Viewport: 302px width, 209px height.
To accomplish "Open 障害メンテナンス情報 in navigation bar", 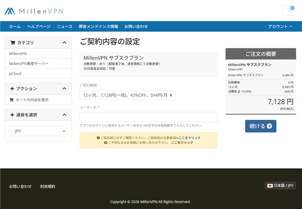I will click(98, 27).
